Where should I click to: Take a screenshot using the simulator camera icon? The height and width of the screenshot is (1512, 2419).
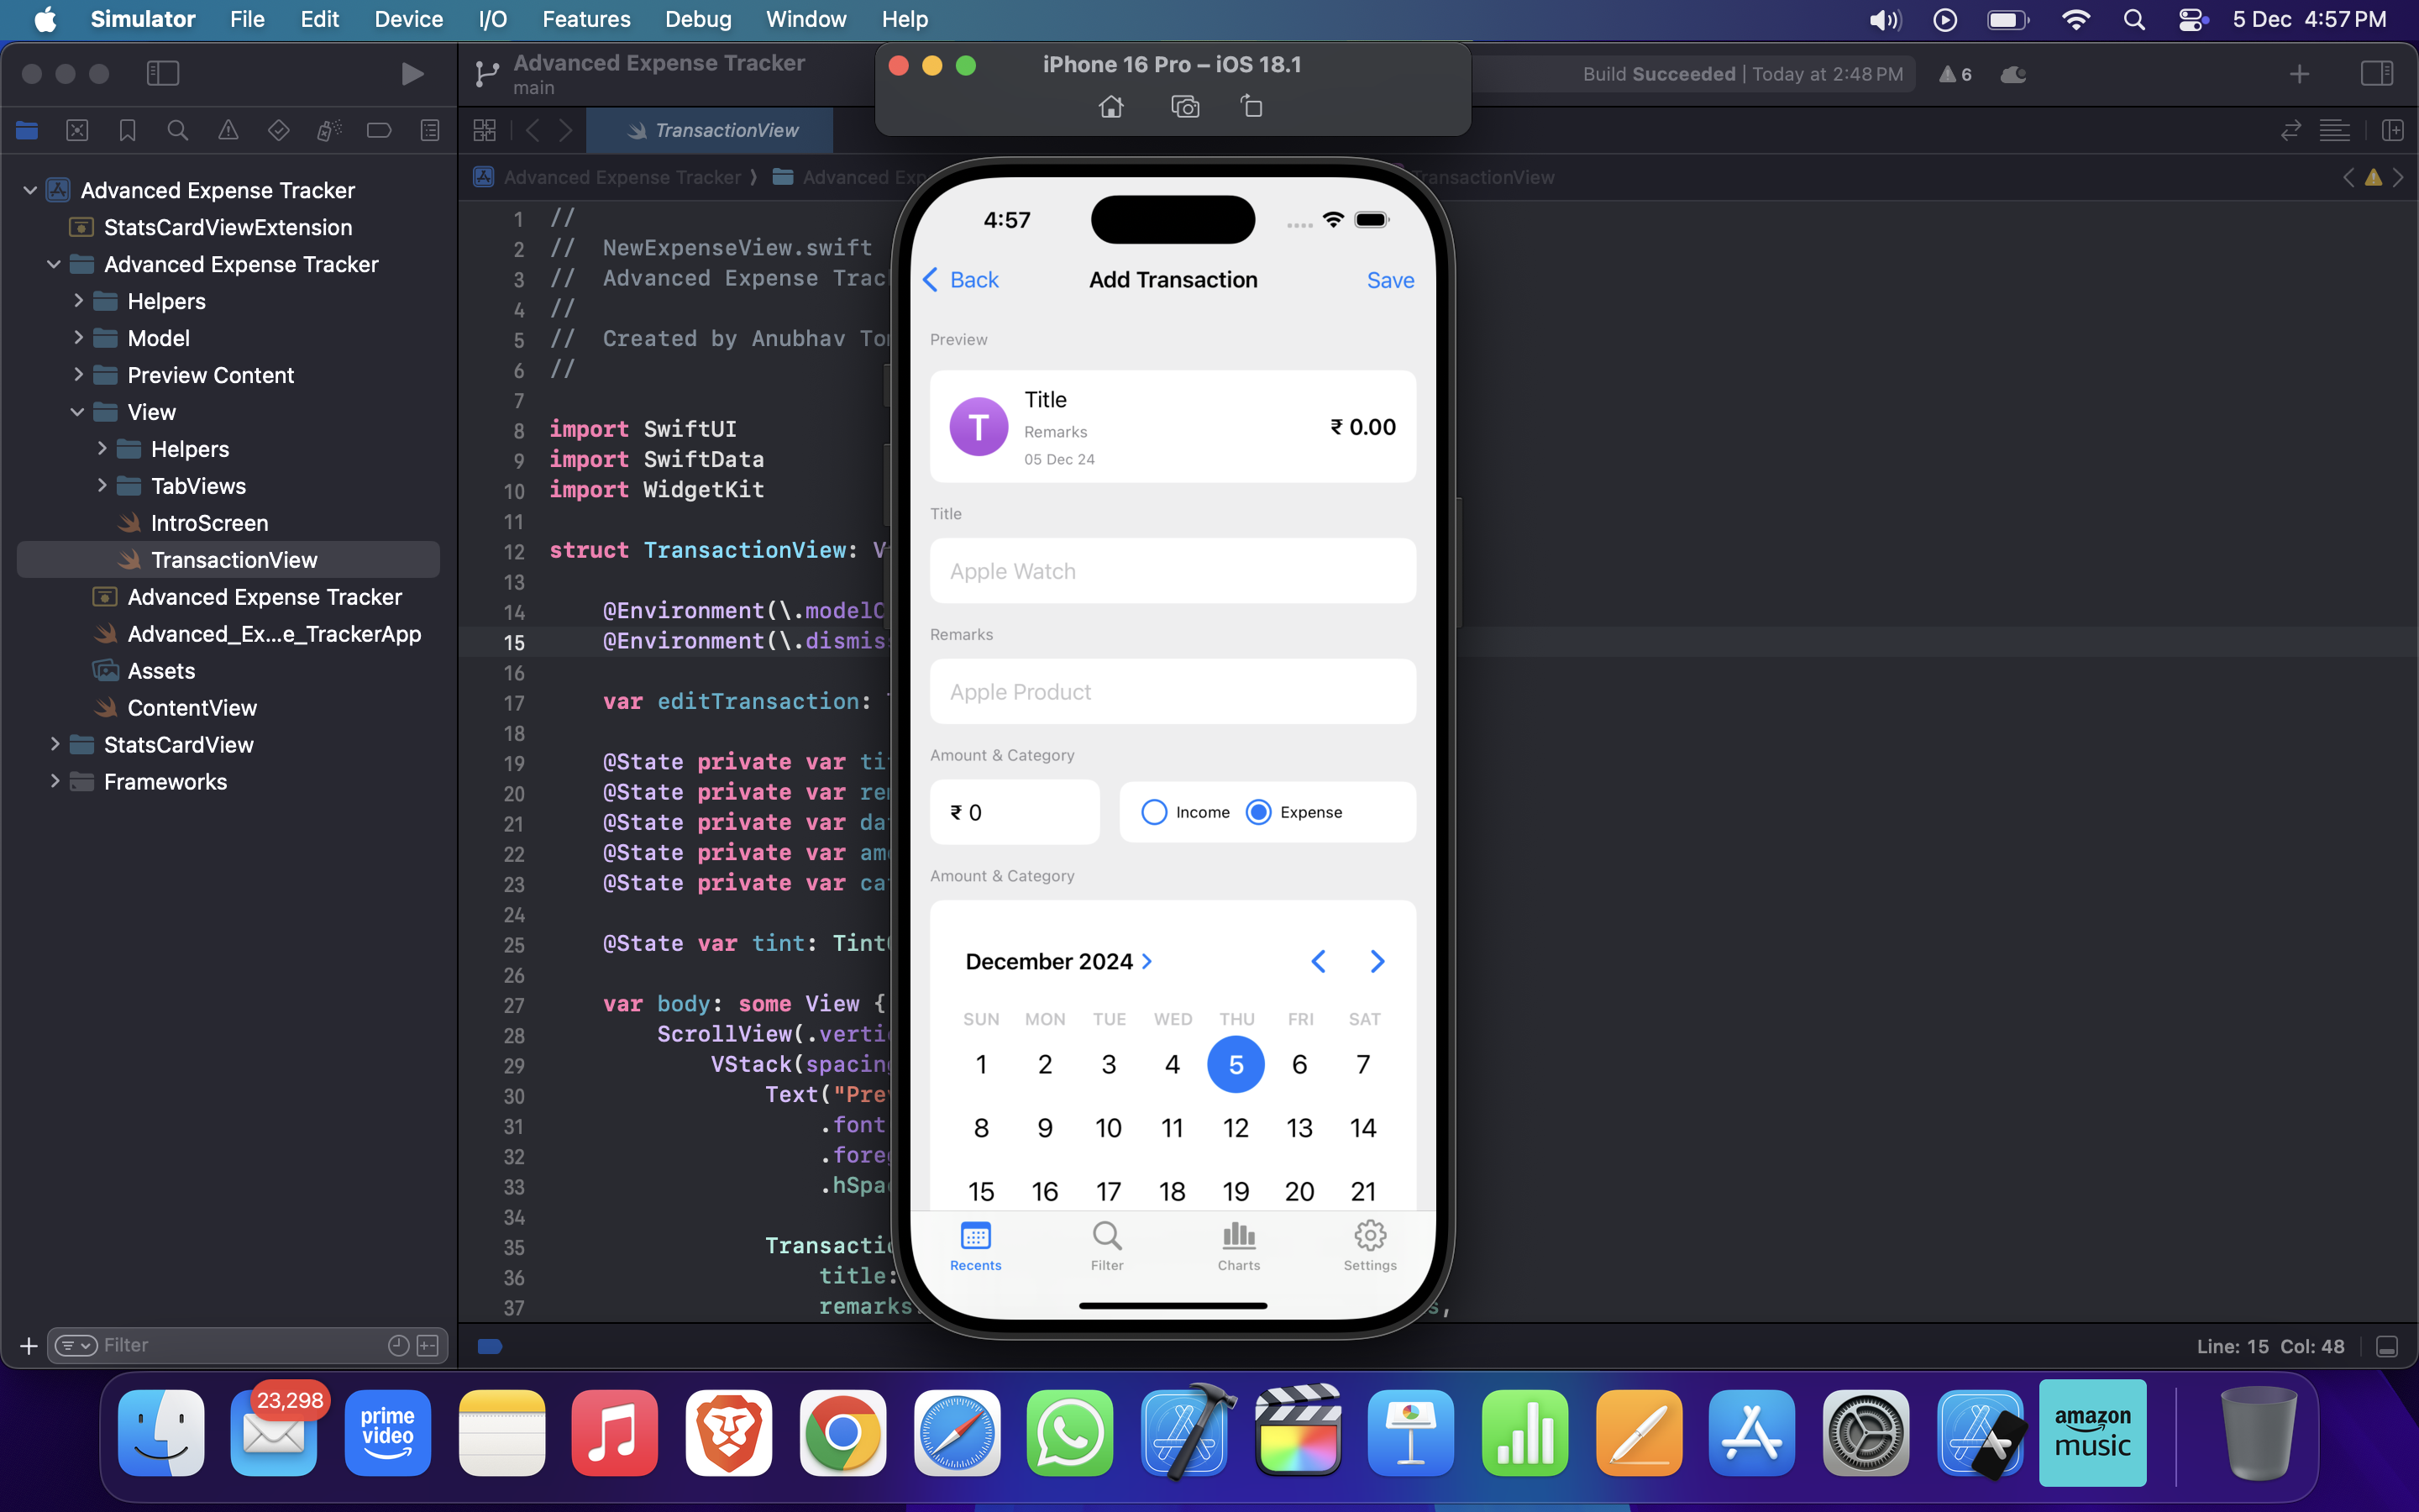pos(1184,106)
